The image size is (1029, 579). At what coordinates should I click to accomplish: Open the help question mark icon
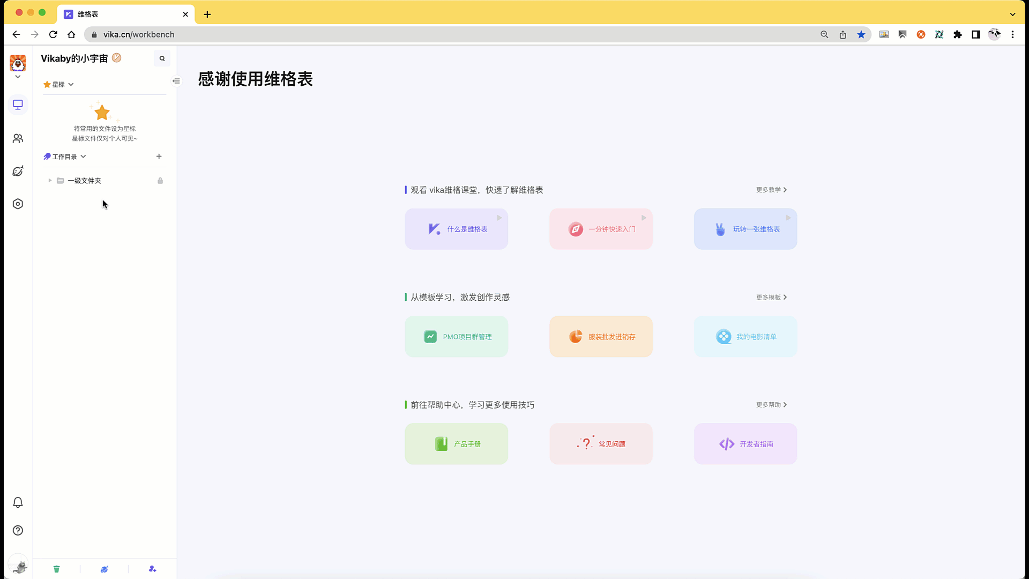coord(18,530)
